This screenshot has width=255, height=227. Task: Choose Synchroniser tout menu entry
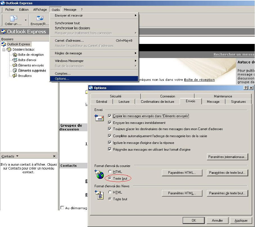coord(94,23)
